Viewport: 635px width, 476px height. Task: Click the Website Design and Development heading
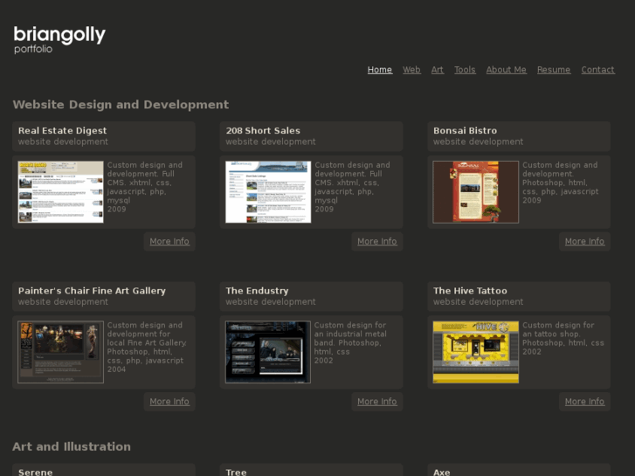[x=121, y=105]
